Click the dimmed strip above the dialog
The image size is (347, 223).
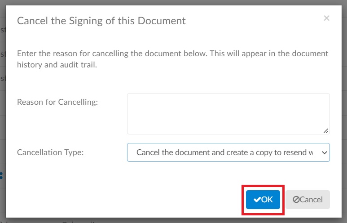click(x=173, y=2)
